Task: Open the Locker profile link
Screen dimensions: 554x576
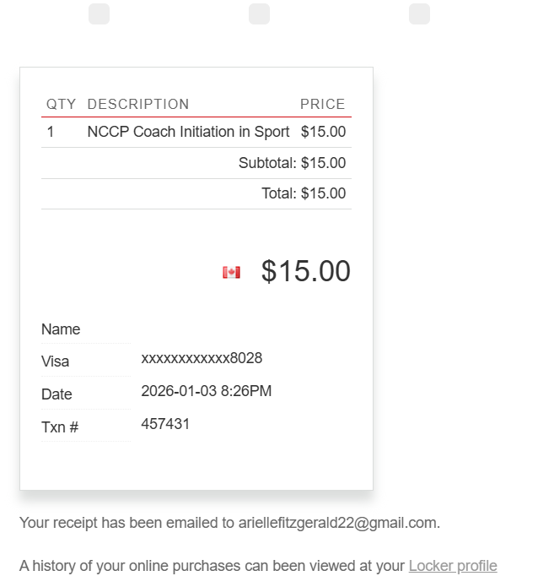Action: point(453,566)
